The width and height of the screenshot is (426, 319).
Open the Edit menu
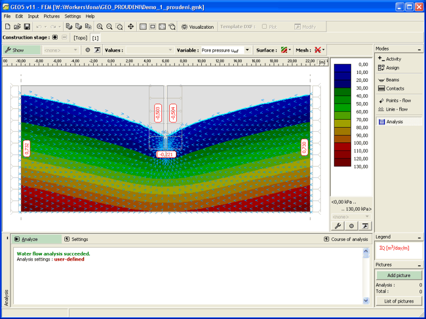tap(19, 16)
